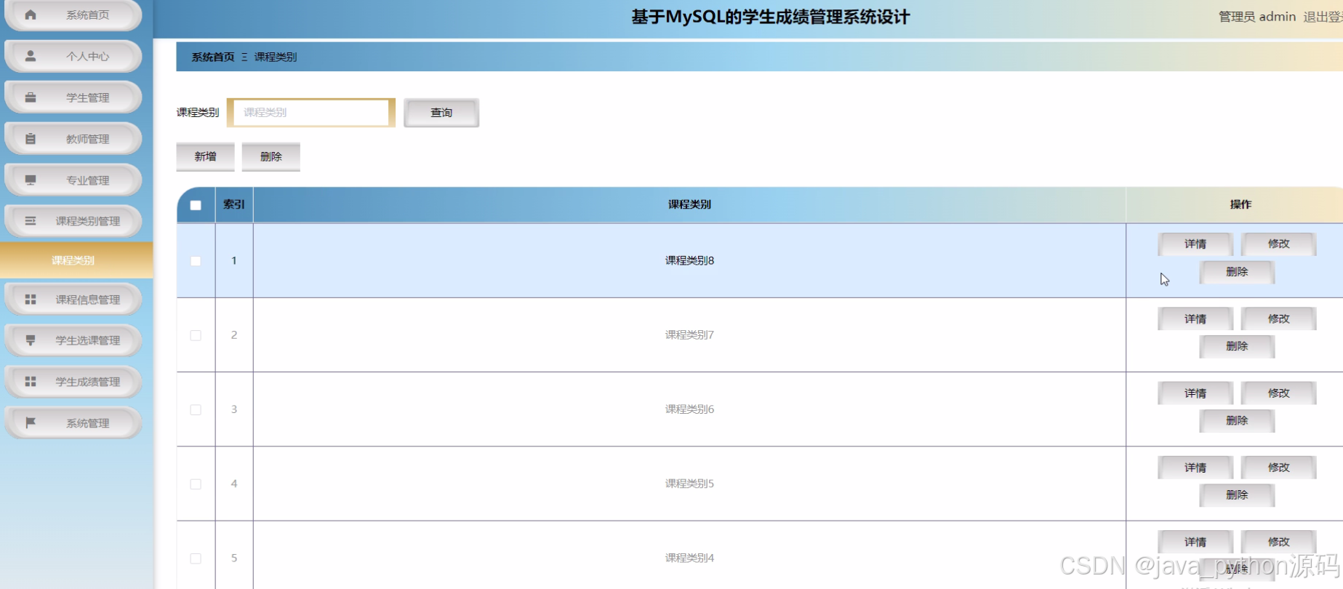Click the 删除 button above the table
Image resolution: width=1343 pixels, height=589 pixels.
[x=271, y=156]
